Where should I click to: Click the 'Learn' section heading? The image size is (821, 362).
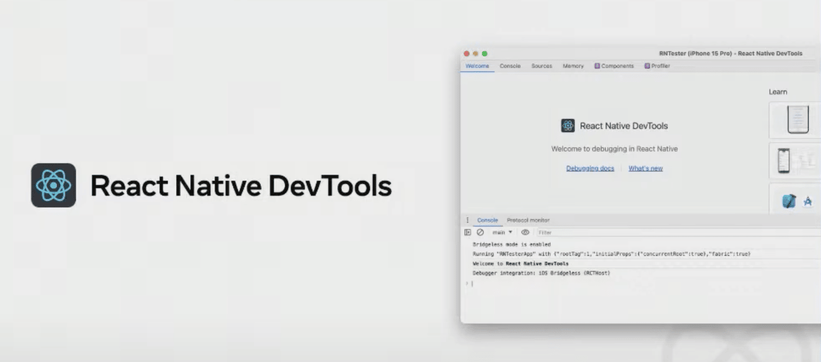[x=778, y=92]
